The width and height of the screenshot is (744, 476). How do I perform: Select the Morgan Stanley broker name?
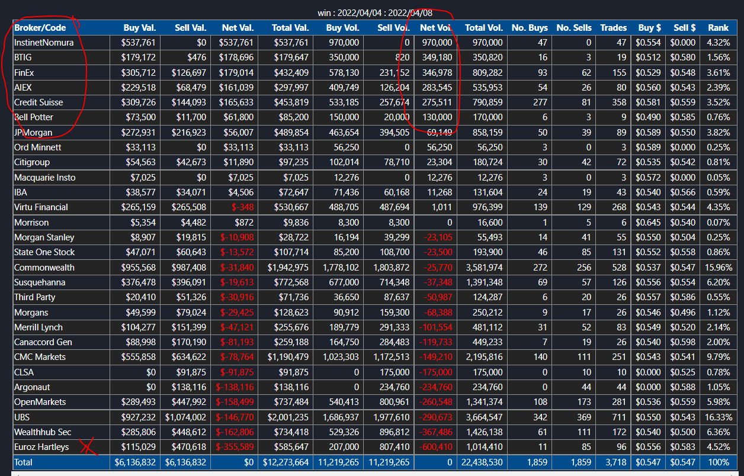click(x=44, y=237)
